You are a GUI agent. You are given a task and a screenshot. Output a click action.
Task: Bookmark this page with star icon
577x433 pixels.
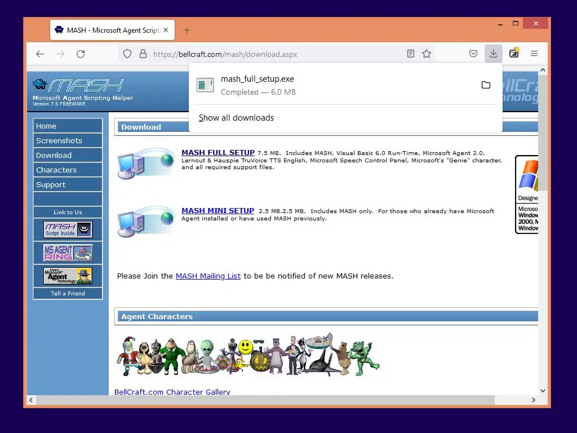427,54
